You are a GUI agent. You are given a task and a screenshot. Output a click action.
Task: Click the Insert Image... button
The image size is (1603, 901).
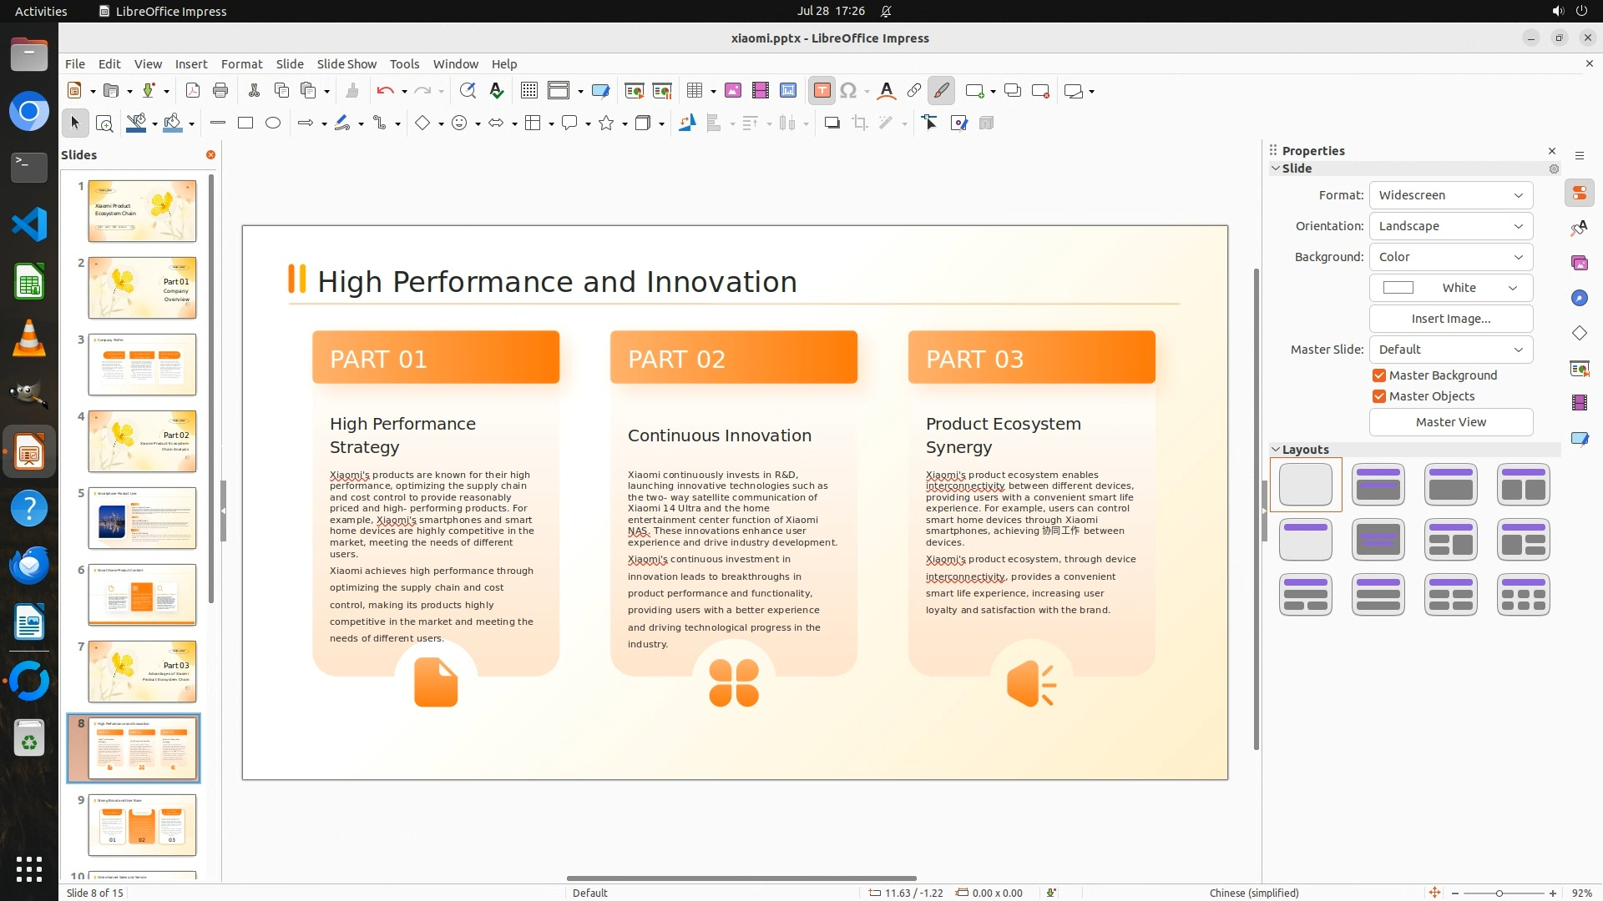(1450, 319)
